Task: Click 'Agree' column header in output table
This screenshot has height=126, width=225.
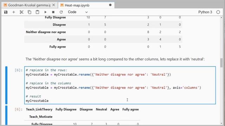Action: tap(115, 110)
